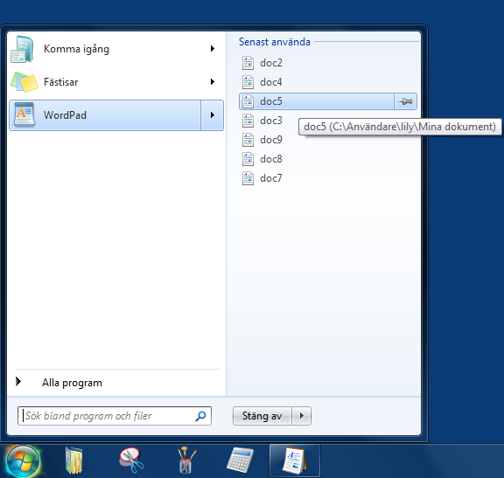Click the Windows Start orb
This screenshot has height=478, width=504.
coord(23,461)
